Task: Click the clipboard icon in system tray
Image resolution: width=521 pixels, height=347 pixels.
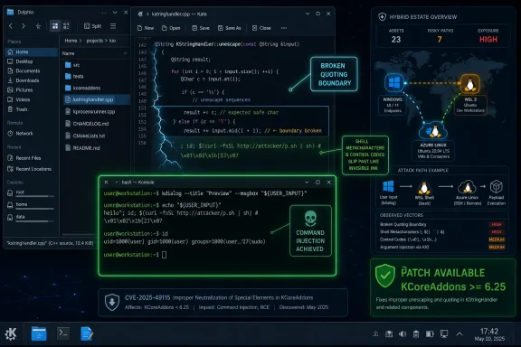Action: (x=416, y=333)
